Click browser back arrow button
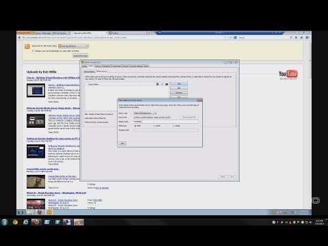Viewport: 328px width, 246px height. tap(20, 38)
